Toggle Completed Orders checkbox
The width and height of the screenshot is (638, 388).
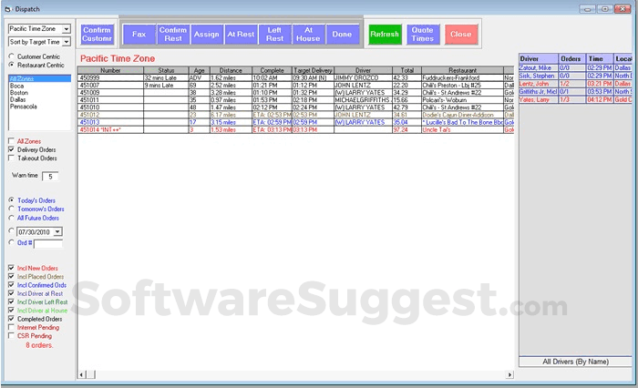pyautogui.click(x=11, y=319)
